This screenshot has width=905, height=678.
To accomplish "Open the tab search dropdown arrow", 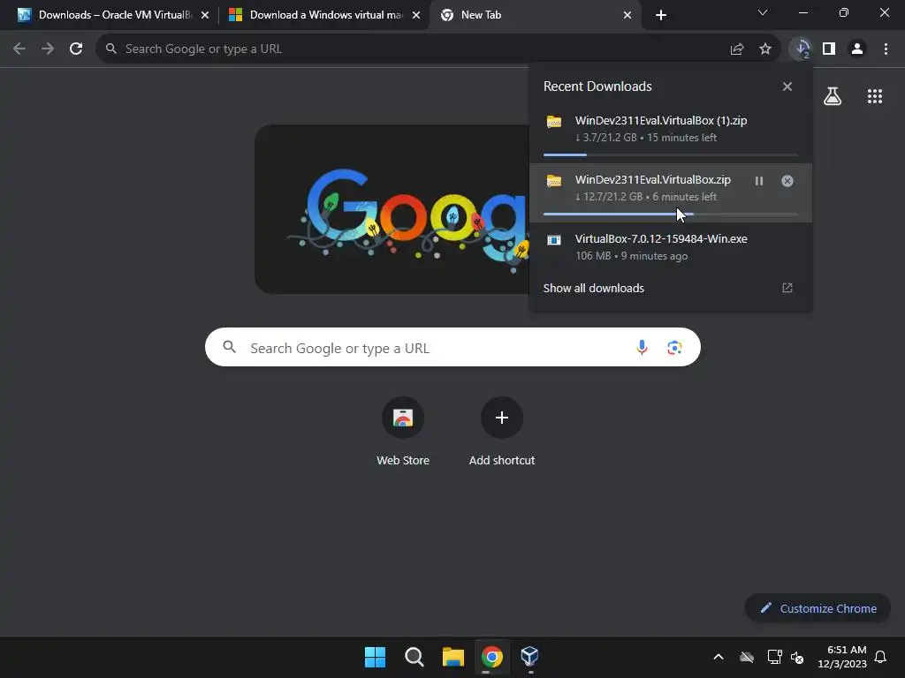I will [763, 12].
